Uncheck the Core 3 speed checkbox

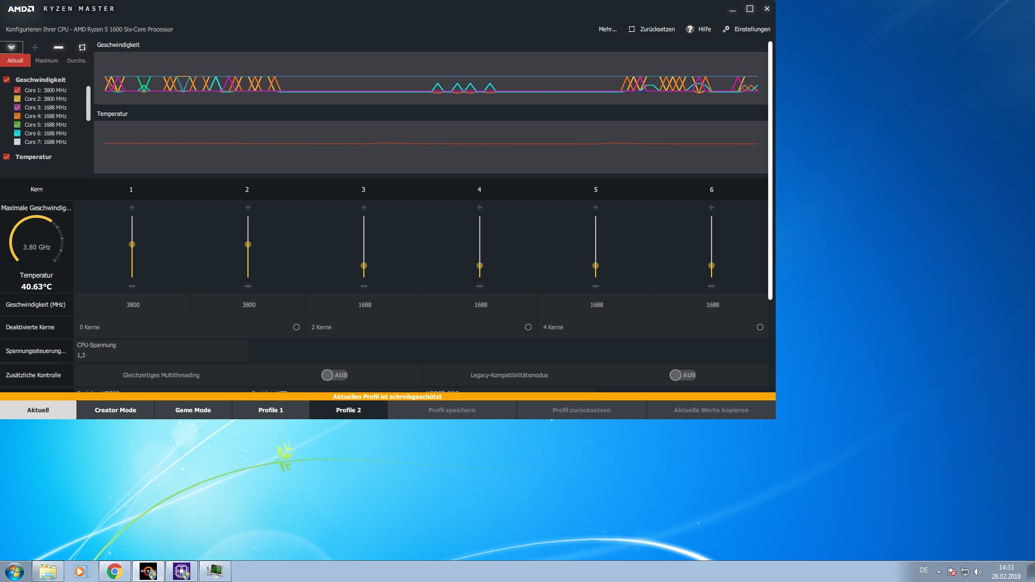17,107
